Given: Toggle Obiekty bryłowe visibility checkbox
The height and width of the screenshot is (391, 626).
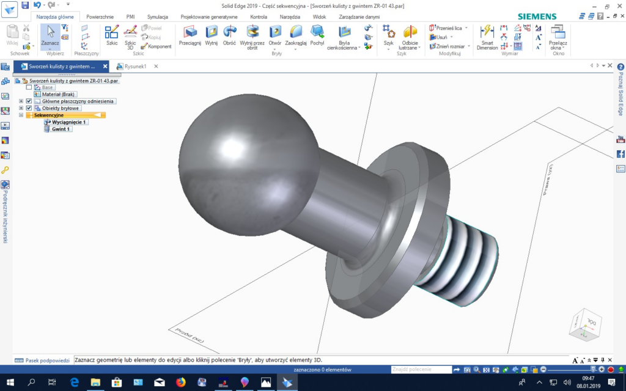Looking at the screenshot, I should pos(29,108).
